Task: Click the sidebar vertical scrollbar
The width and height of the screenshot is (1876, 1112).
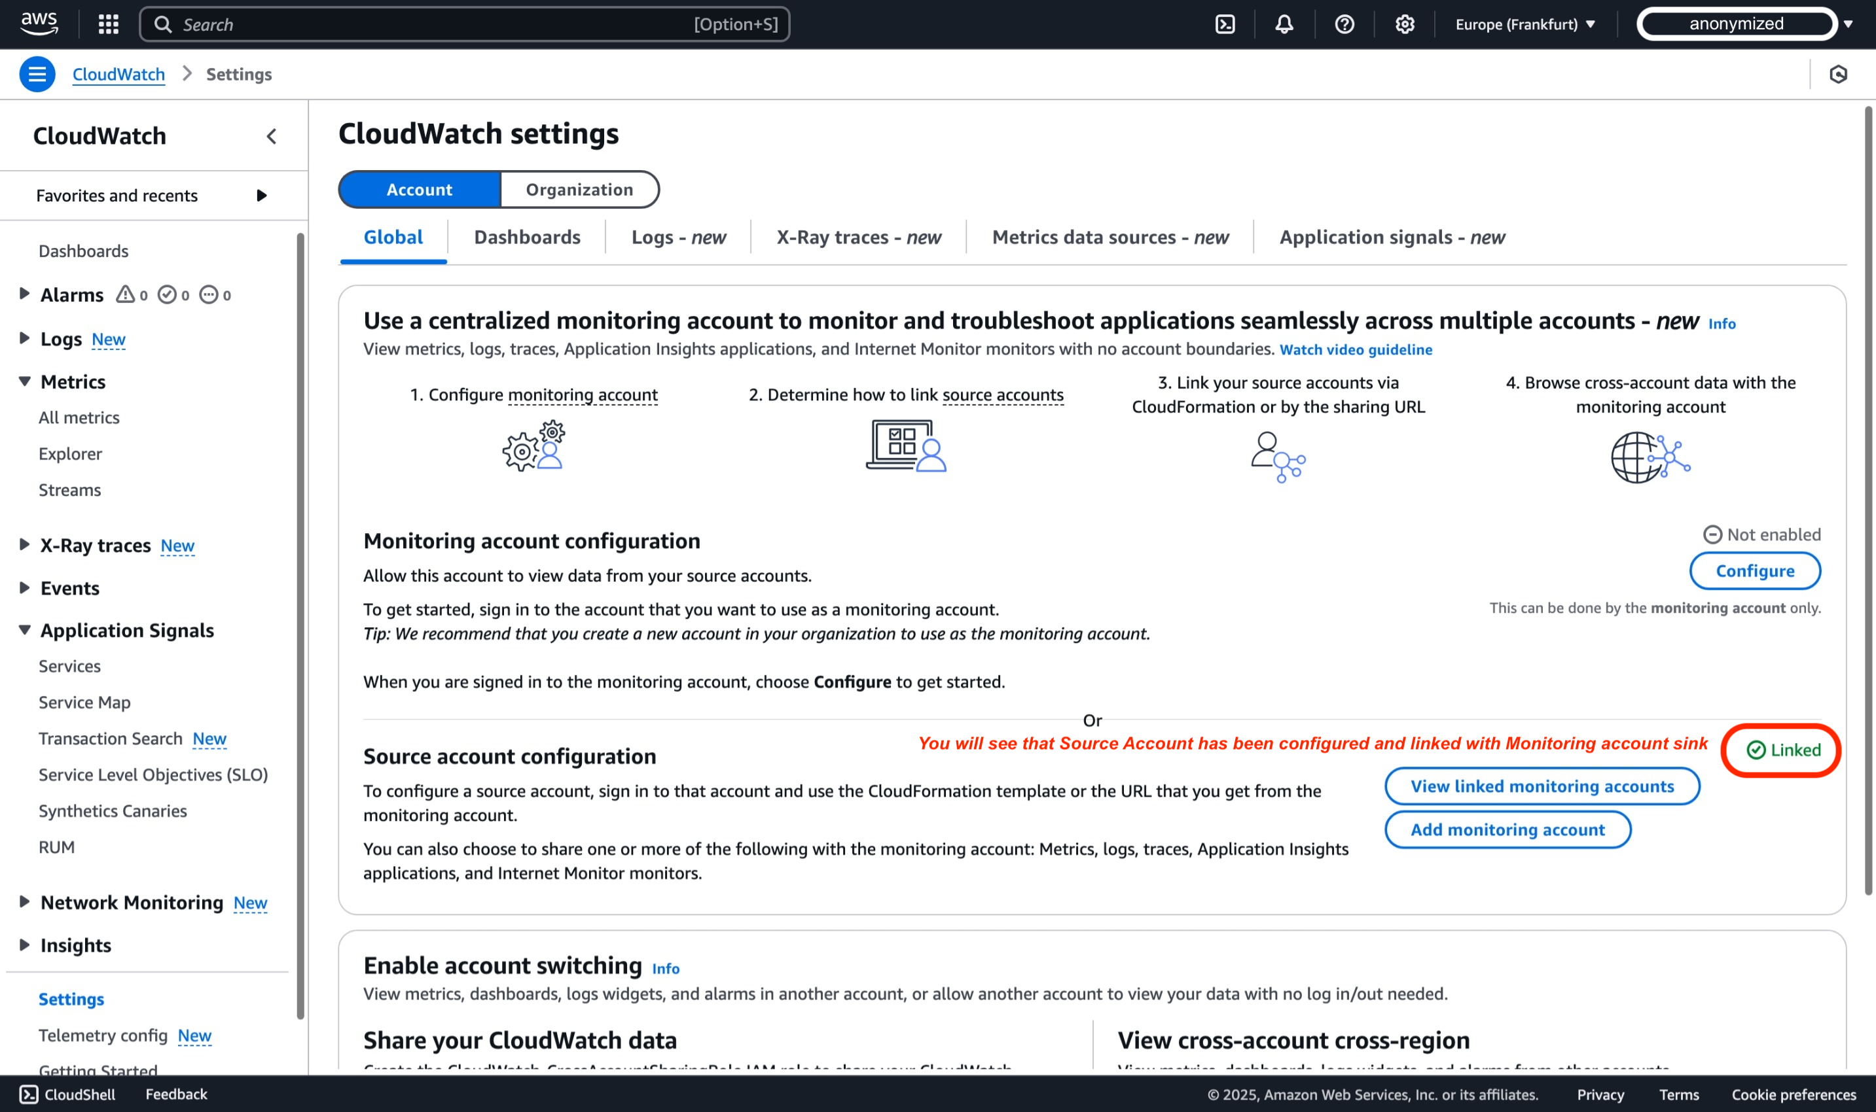Action: (300, 626)
